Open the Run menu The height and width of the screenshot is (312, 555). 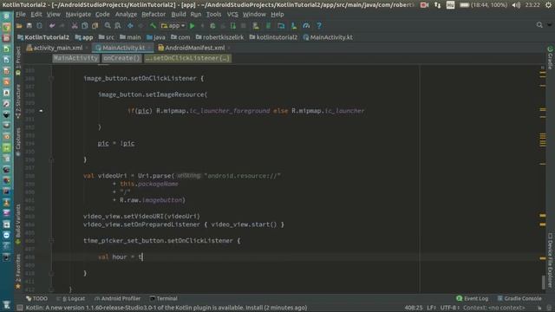(x=196, y=15)
